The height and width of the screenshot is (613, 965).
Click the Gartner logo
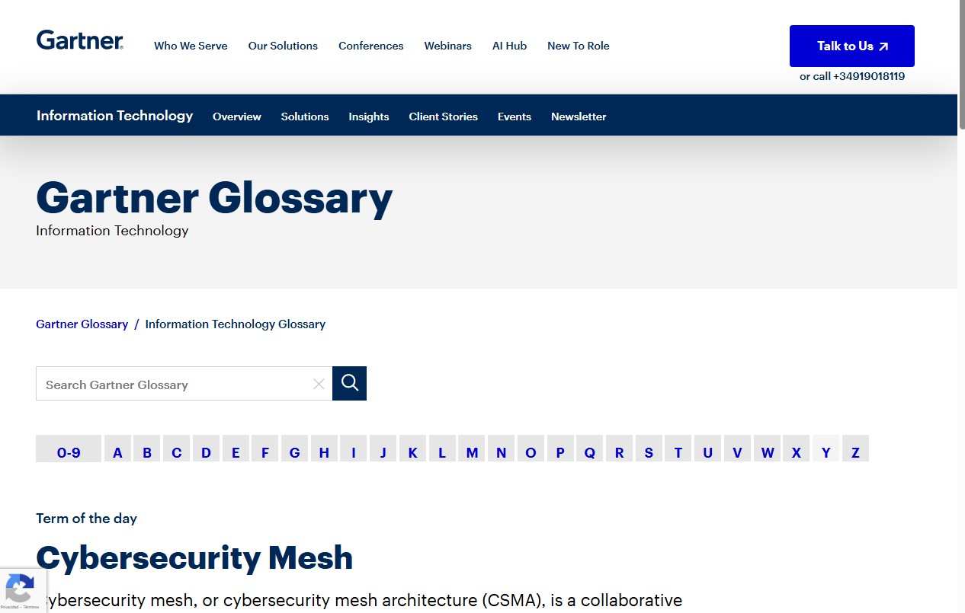pos(79,40)
